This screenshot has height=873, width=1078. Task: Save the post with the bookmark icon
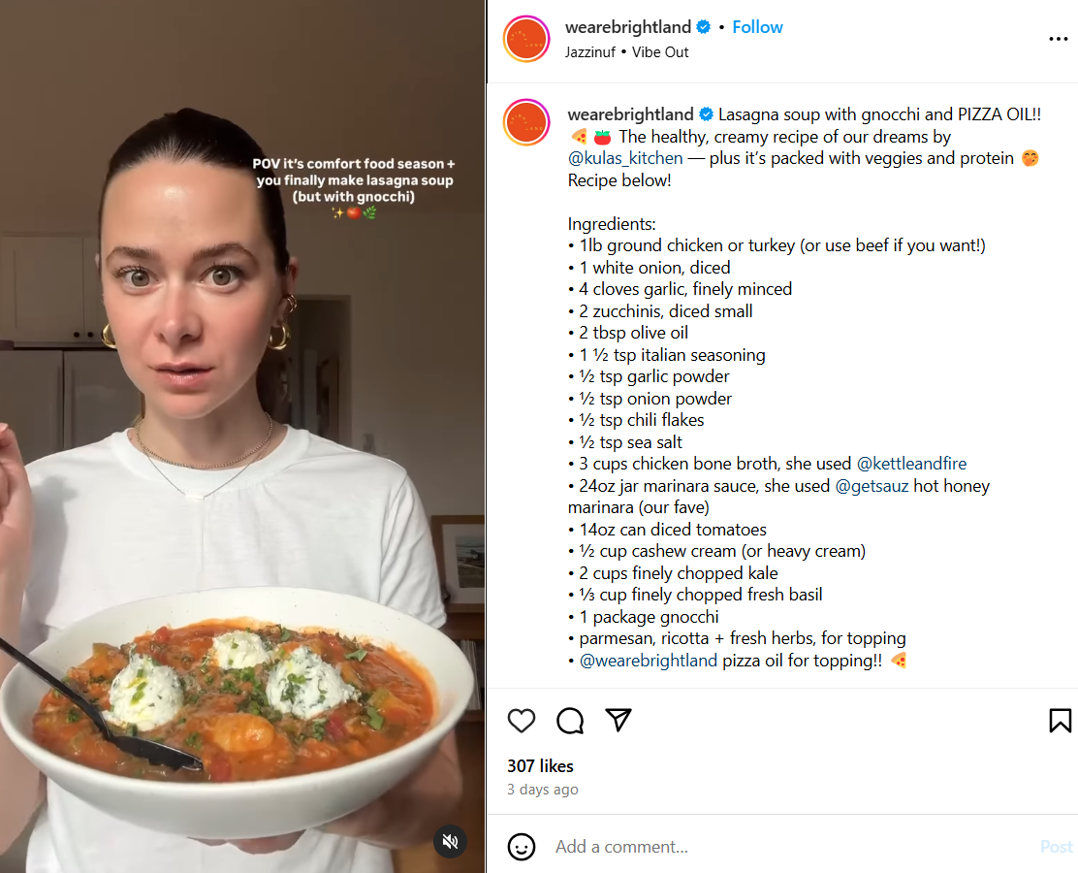click(x=1060, y=721)
